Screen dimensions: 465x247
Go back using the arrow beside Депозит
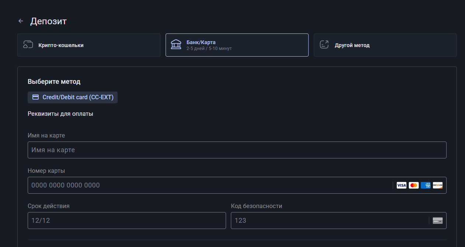coord(21,21)
